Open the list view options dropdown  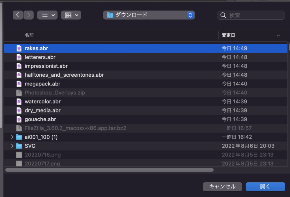47,15
